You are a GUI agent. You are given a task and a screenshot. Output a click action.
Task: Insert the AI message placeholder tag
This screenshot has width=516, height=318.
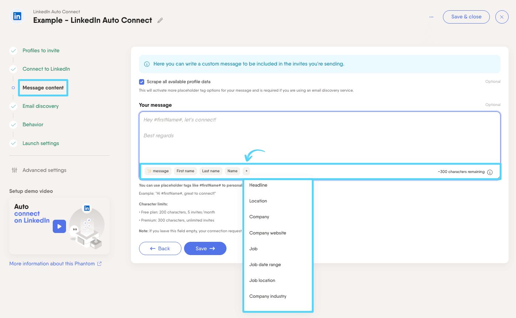158,171
